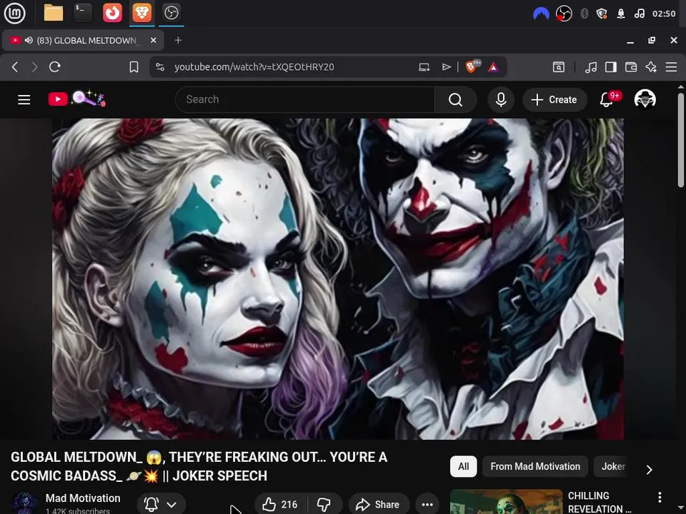Open Bluetooth tray icon
This screenshot has width=686, height=514.
coord(584,14)
